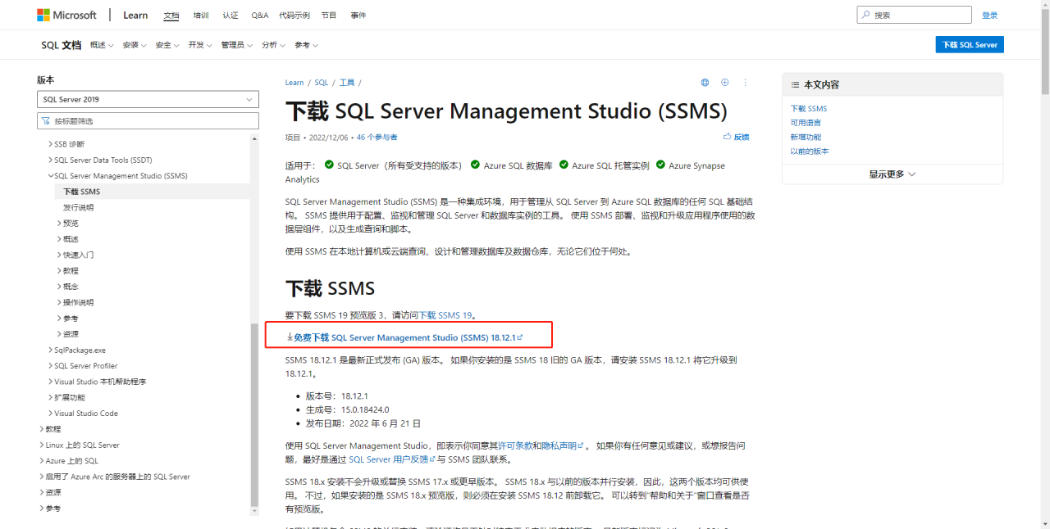Expand SQL Server Profiler tree node
The image size is (1050, 529).
coord(50,366)
